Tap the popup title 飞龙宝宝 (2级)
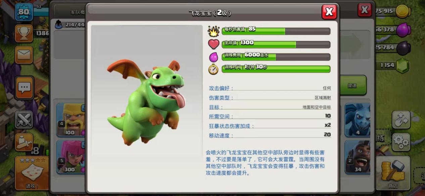The width and height of the screenshot is (425, 196). click(x=210, y=13)
